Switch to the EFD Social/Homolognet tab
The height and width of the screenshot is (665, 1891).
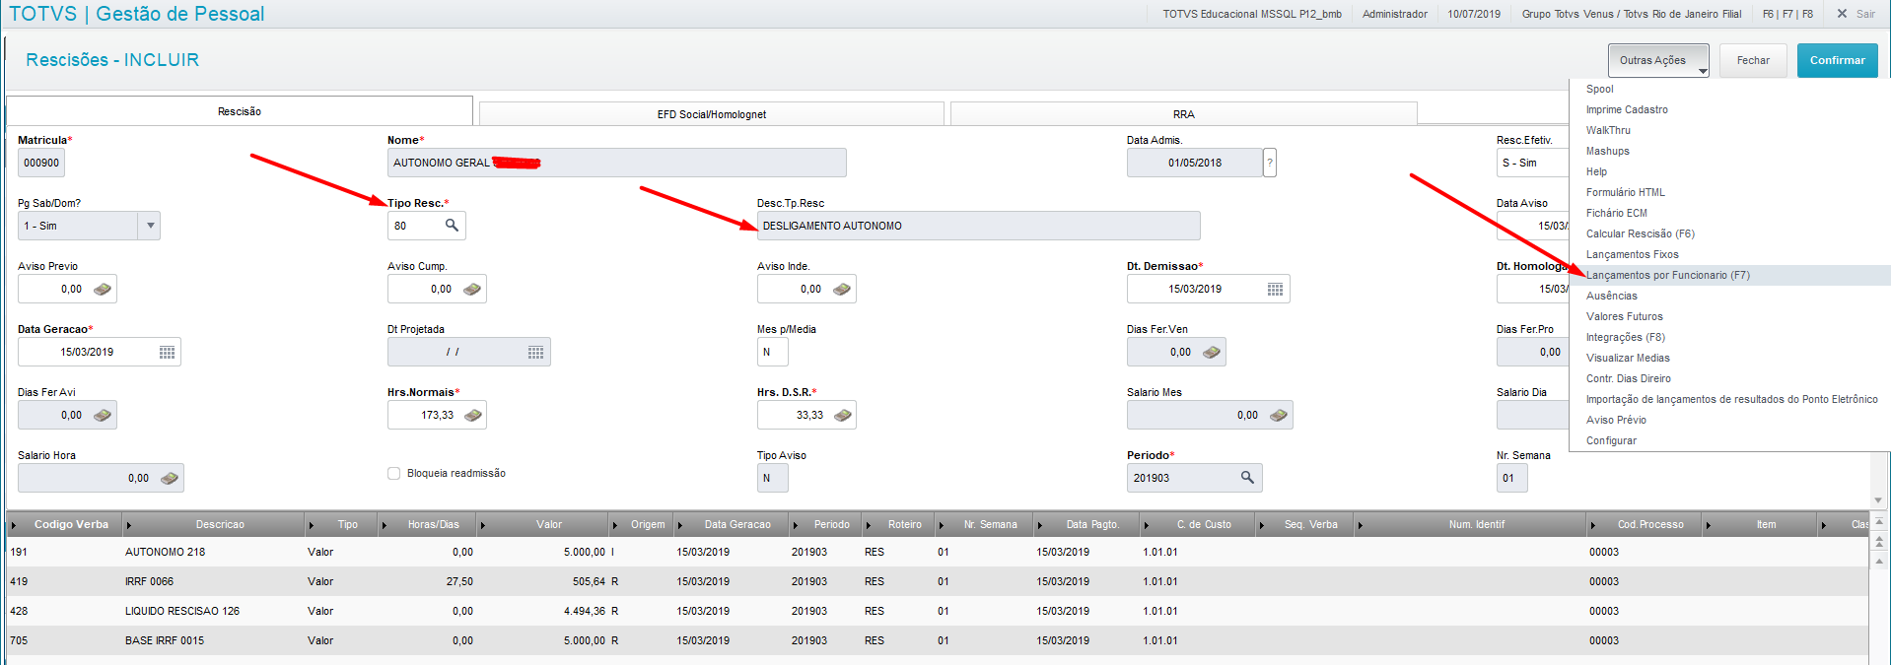(712, 114)
